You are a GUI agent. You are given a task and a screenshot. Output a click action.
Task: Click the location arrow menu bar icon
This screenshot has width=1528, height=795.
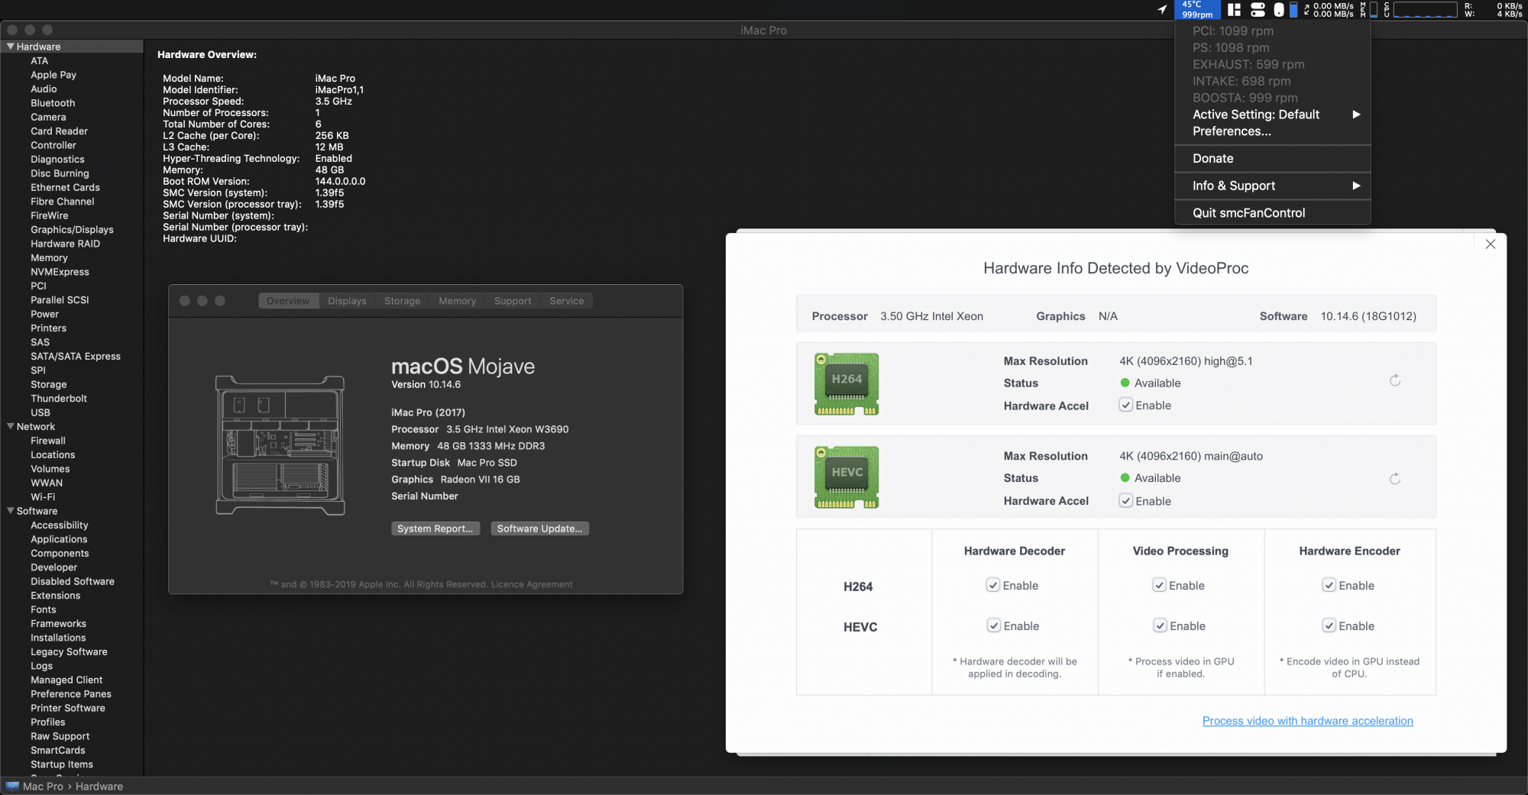click(x=1162, y=9)
